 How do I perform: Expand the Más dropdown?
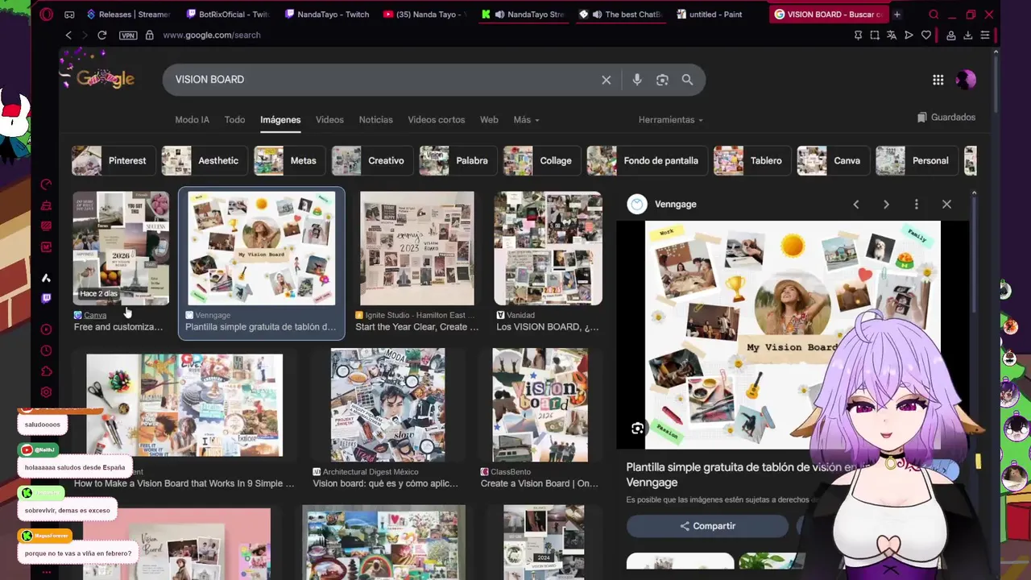tap(526, 120)
